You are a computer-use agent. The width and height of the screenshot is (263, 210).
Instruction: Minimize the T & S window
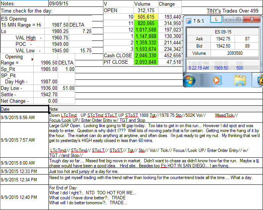228,19
